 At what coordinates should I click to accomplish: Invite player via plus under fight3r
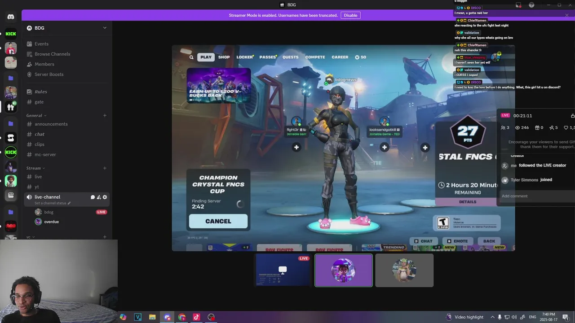pos(296,147)
